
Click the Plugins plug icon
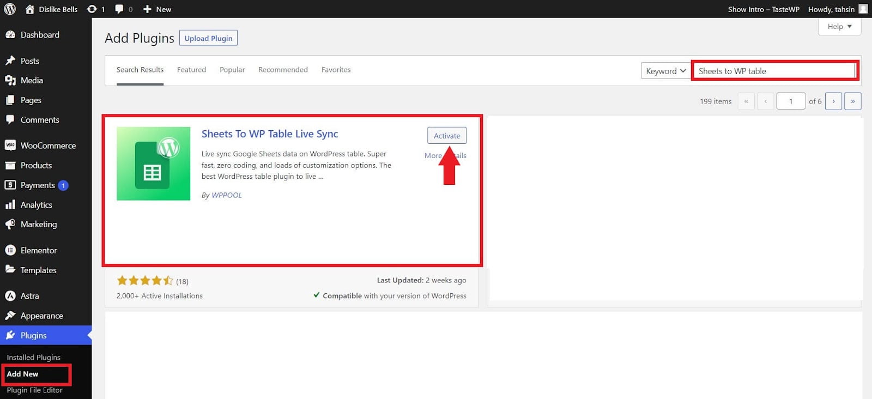[x=10, y=335]
